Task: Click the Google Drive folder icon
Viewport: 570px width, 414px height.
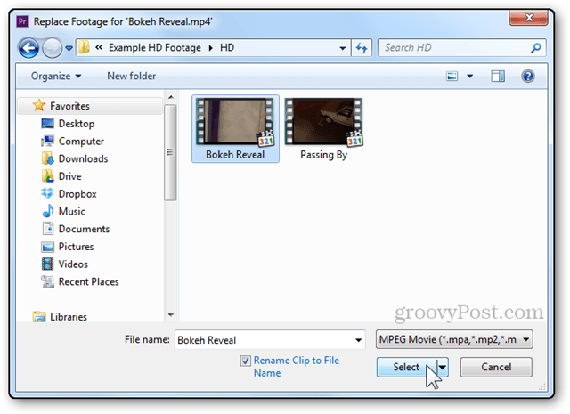Action: (x=47, y=176)
